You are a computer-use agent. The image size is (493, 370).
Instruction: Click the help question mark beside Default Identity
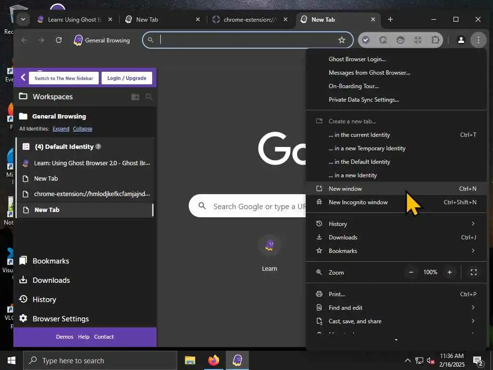point(98,146)
